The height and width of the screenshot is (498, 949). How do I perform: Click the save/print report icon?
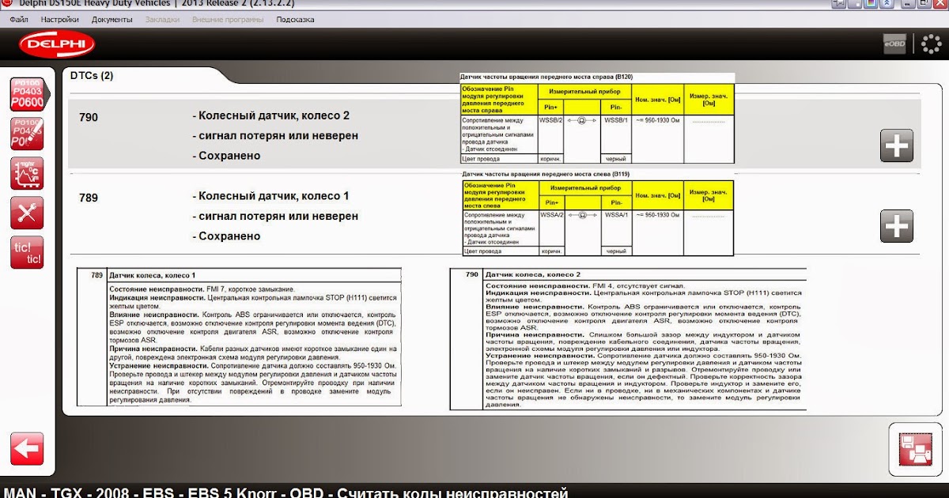914,449
